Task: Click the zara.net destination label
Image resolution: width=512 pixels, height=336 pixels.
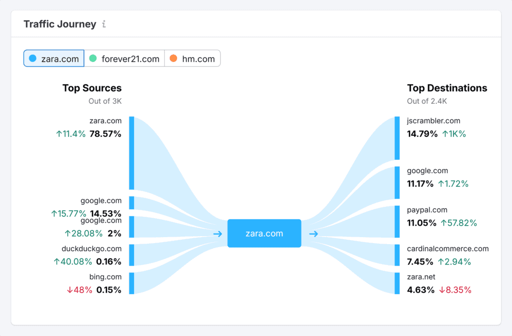Action: [420, 277]
